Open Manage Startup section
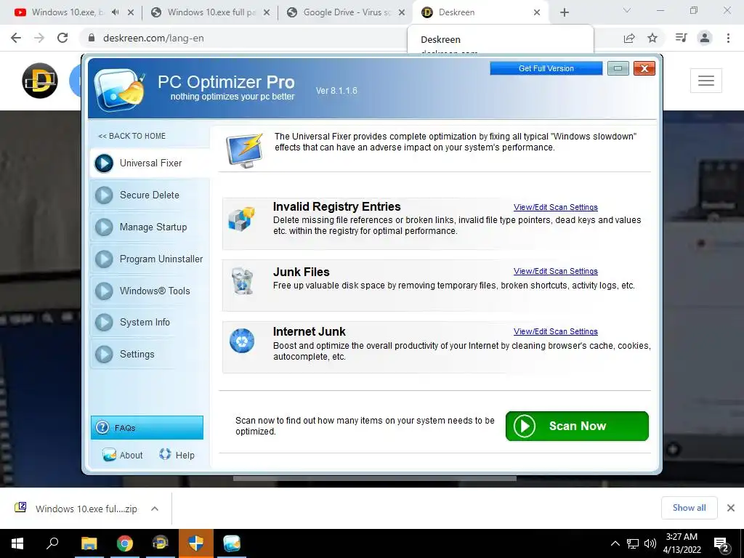Screen dimensions: 744x558 150,227
